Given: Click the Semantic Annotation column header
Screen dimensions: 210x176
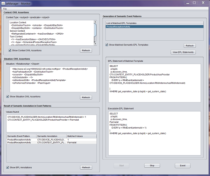Looking at the screenshot, I should pyautogui.click(x=51, y=136).
